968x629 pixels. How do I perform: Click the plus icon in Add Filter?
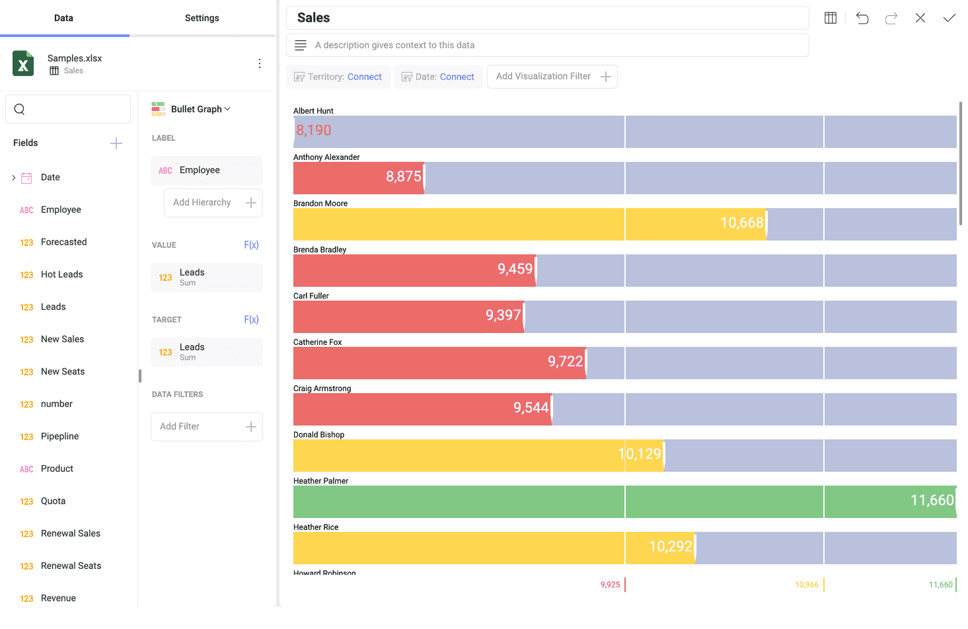[251, 427]
